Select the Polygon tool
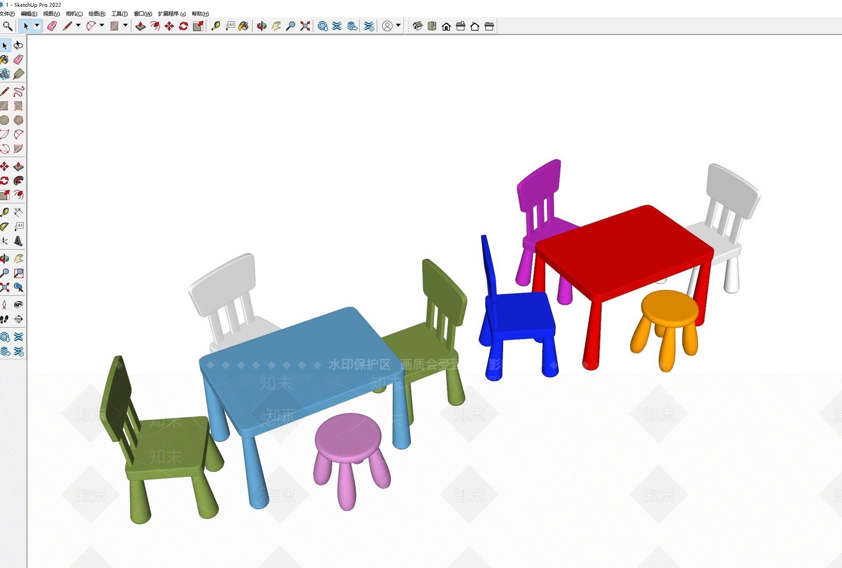This screenshot has height=568, width=842. (18, 120)
